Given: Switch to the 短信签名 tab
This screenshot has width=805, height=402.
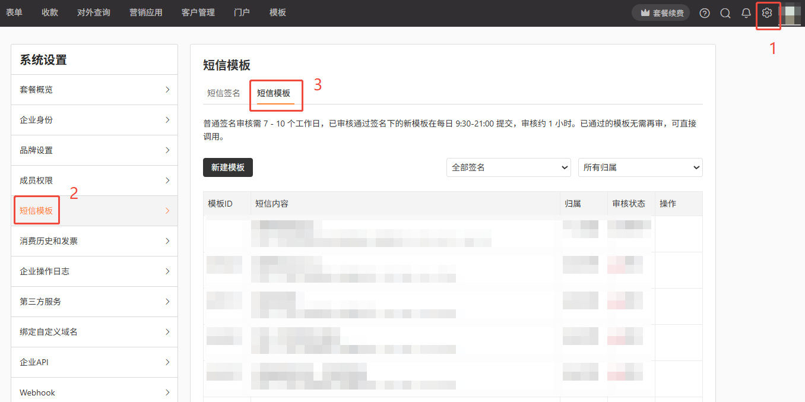Looking at the screenshot, I should coord(224,93).
